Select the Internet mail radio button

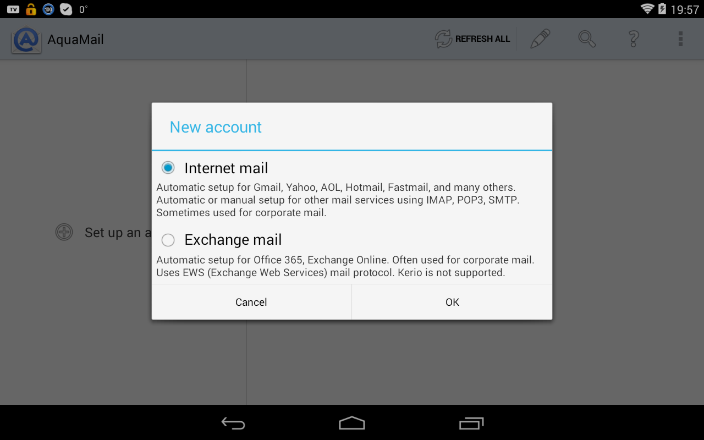[168, 168]
